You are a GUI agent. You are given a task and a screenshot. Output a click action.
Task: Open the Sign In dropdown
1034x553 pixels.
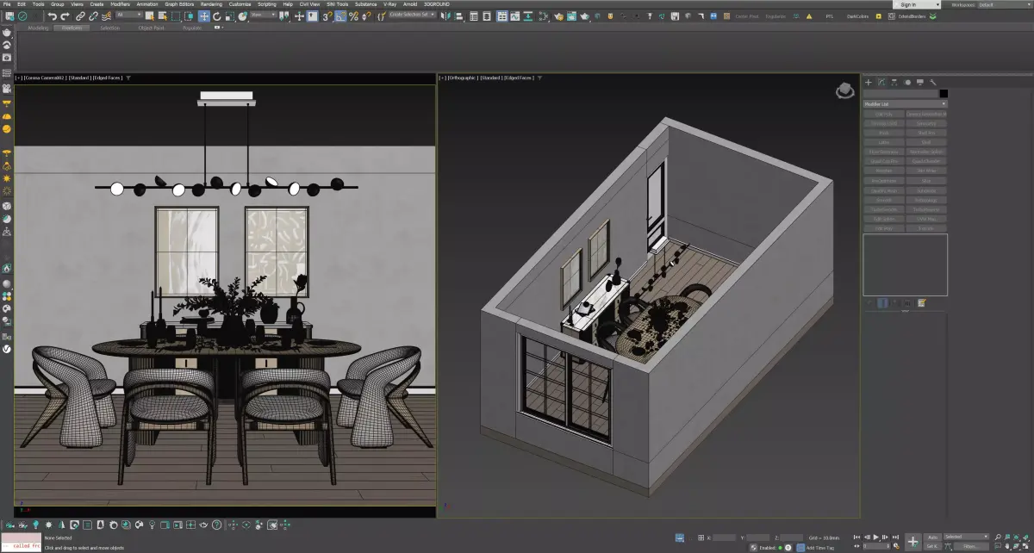click(x=917, y=4)
